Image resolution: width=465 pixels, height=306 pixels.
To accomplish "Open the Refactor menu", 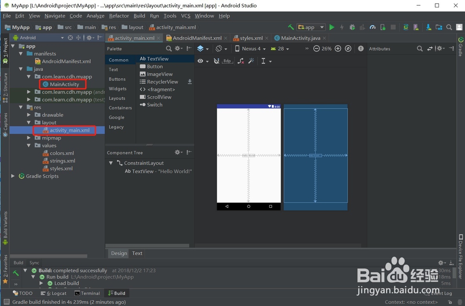I will pyautogui.click(x=119, y=16).
